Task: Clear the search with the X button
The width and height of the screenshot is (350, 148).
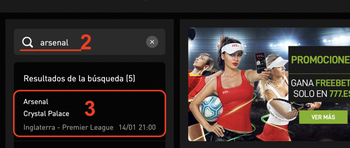Action: [152, 42]
